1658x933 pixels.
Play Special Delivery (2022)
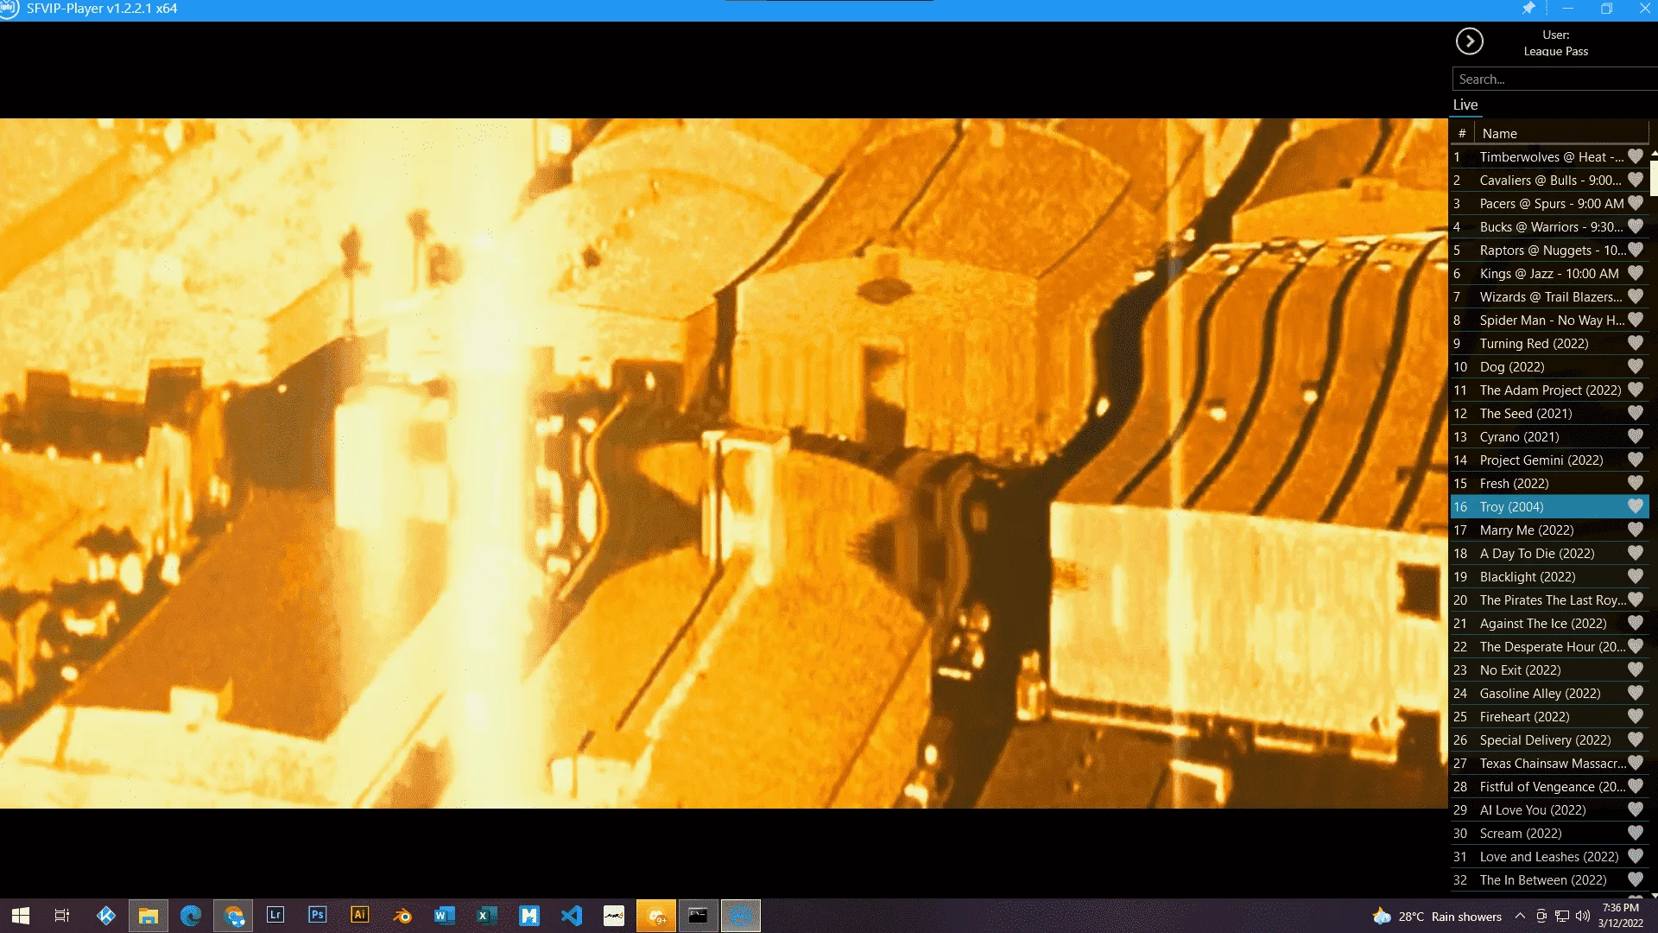point(1549,739)
